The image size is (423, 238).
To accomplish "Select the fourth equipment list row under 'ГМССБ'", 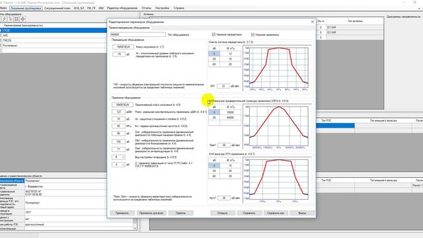I will point(54,46).
